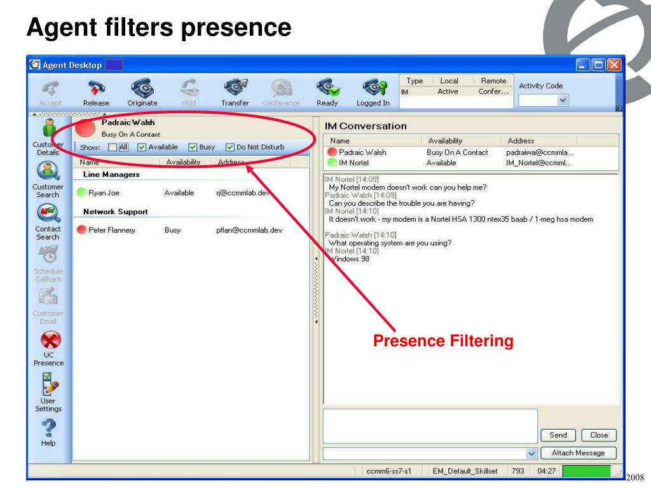Click Peter Flannery's red presence dot
The height and width of the screenshot is (488, 651).
pyautogui.click(x=82, y=229)
